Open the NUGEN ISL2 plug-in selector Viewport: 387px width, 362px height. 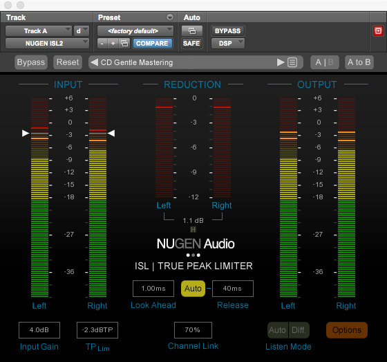(47, 44)
